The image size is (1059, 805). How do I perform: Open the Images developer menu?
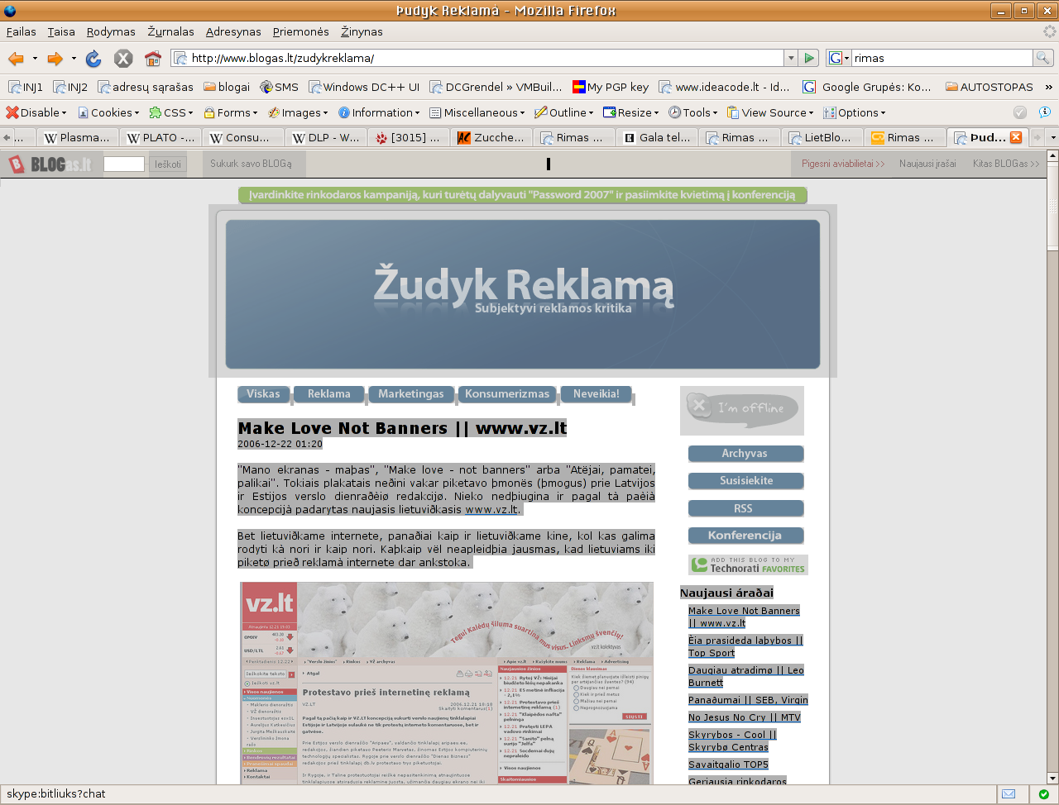298,112
